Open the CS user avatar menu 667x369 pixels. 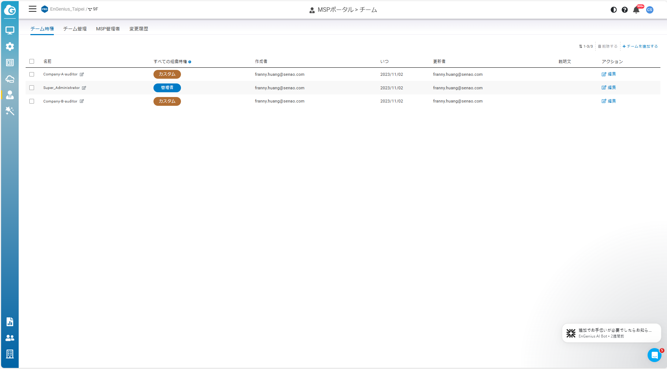[x=649, y=10]
